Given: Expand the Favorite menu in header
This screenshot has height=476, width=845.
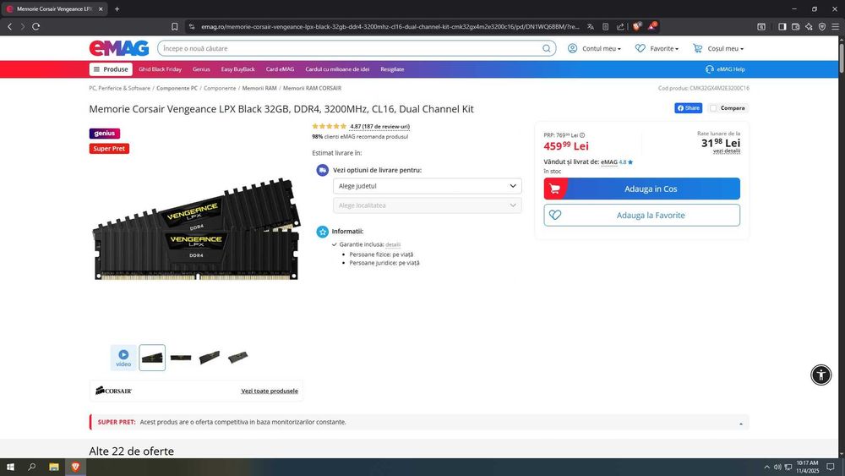Looking at the screenshot, I should (x=657, y=48).
